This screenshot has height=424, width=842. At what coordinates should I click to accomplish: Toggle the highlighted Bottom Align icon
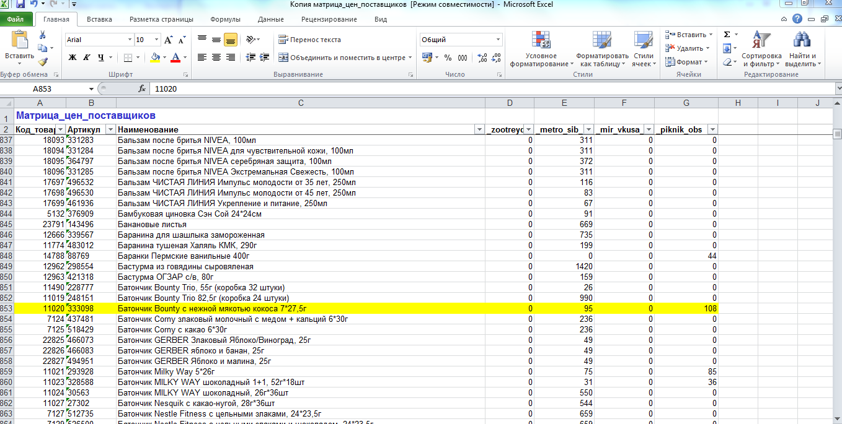click(231, 40)
